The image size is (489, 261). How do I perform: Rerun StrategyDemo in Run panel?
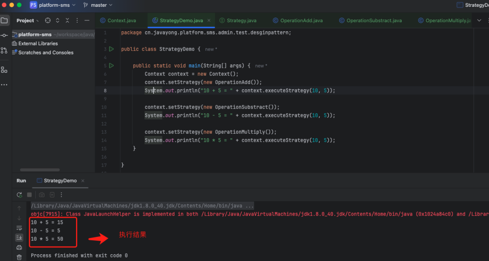19,195
